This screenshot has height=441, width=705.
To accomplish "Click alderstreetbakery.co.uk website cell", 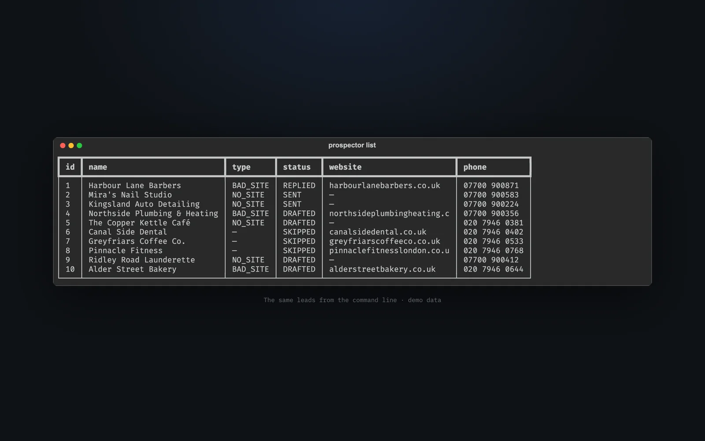I will pos(382,269).
